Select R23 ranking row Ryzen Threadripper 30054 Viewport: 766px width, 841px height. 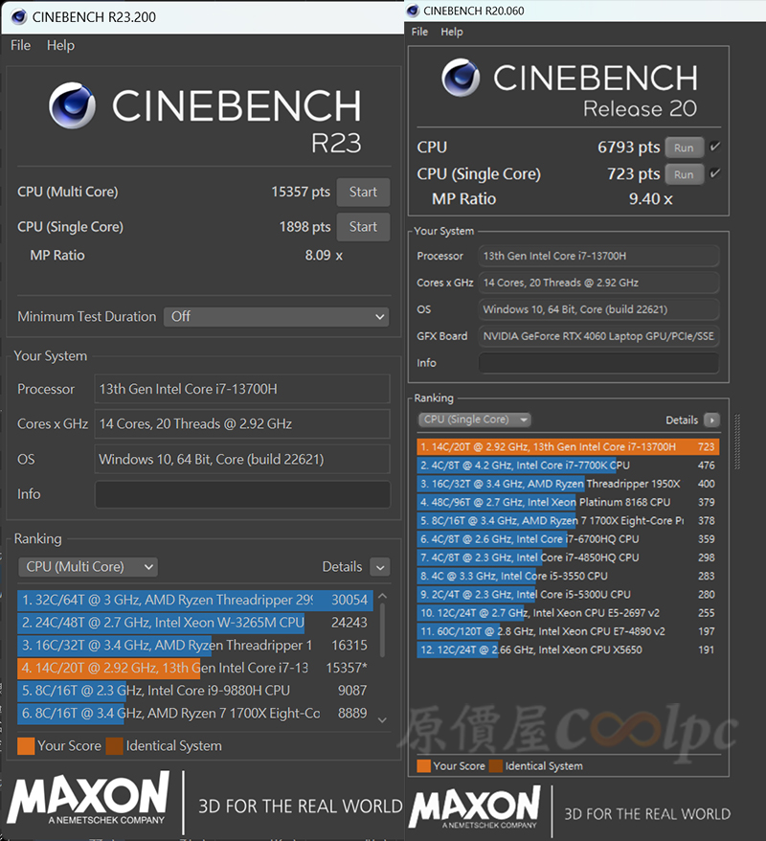click(x=195, y=600)
